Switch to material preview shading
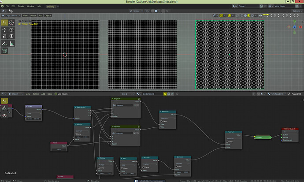The width and height of the screenshot is (304, 182). coord(249,15)
